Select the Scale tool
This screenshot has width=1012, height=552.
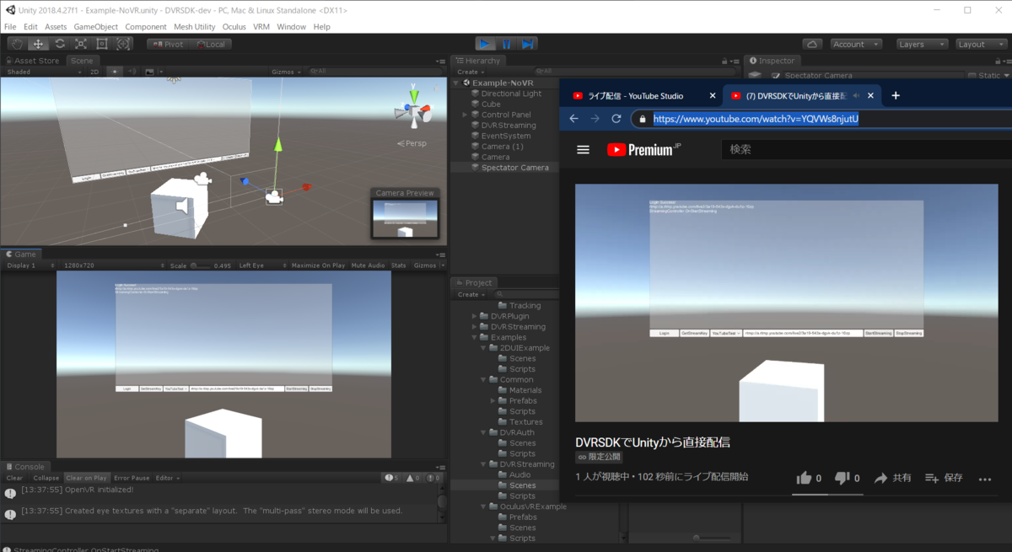(x=81, y=43)
